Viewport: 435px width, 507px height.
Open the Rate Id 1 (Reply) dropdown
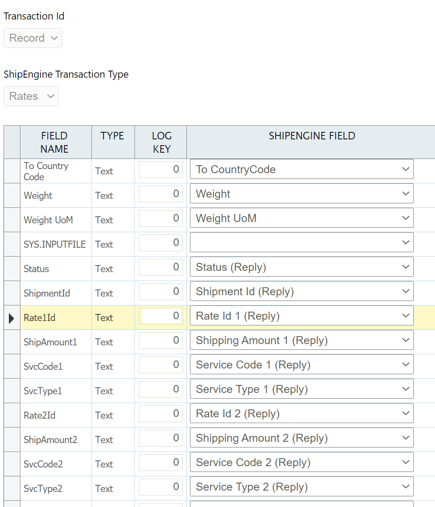click(x=301, y=316)
